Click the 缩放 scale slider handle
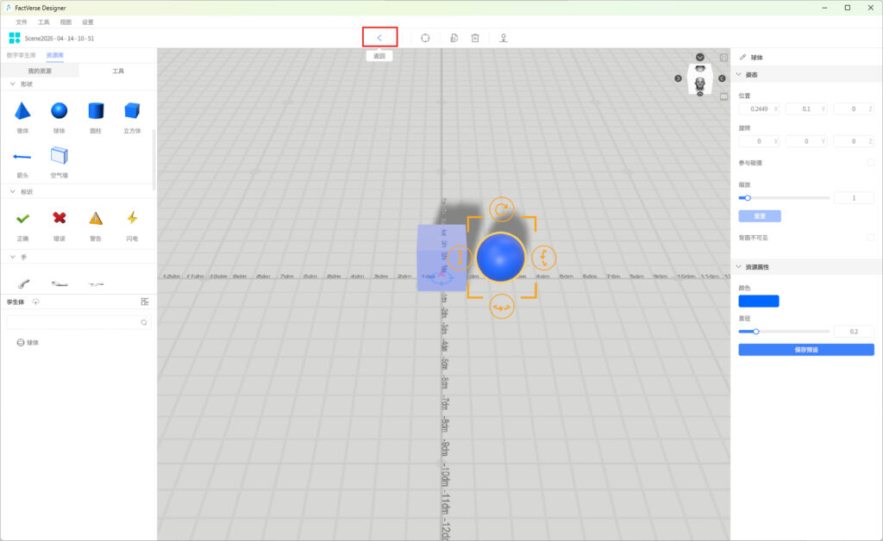 point(748,198)
